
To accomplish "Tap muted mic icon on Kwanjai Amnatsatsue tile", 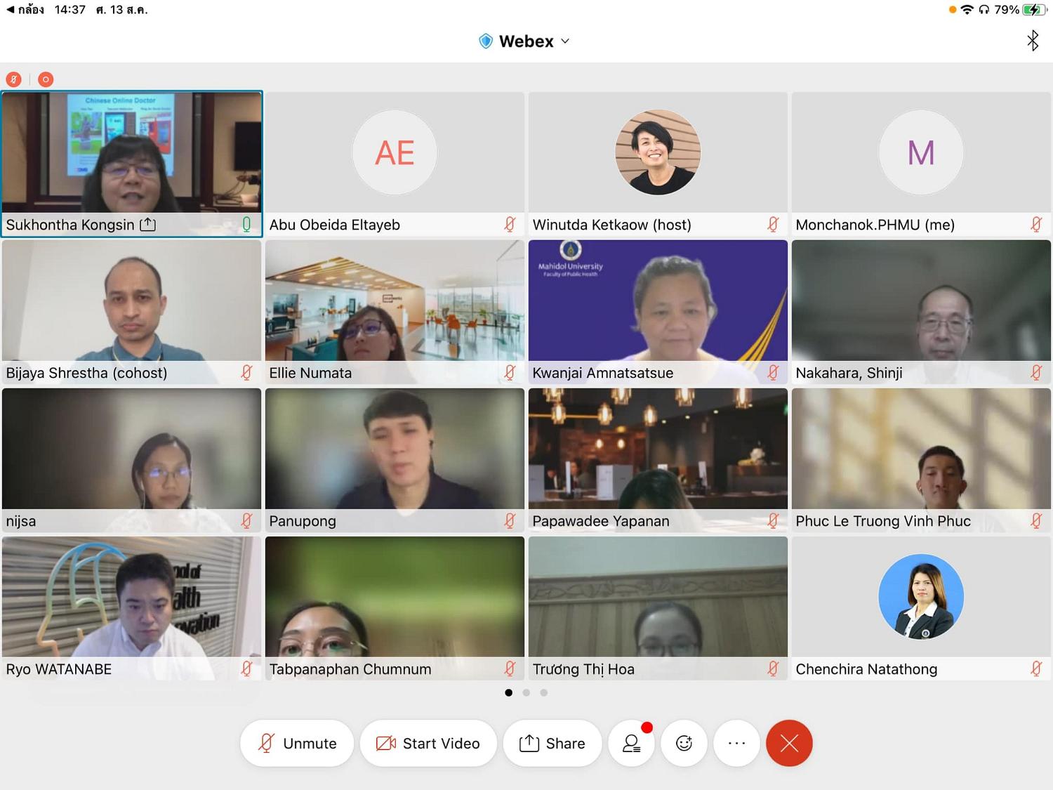I will [773, 372].
